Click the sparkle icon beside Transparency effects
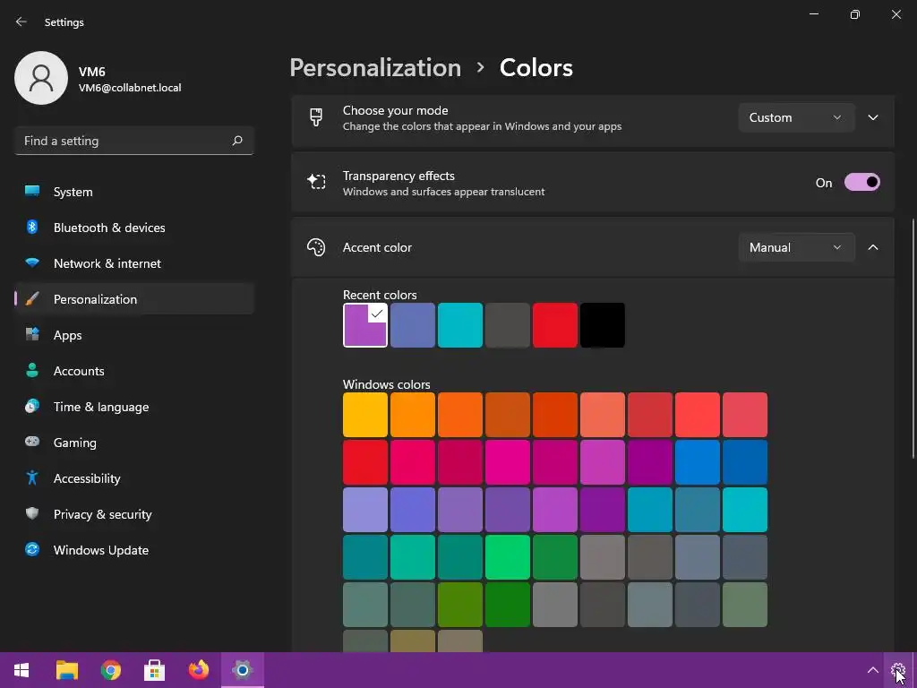Screen dimensions: 917x688 (x=316, y=182)
